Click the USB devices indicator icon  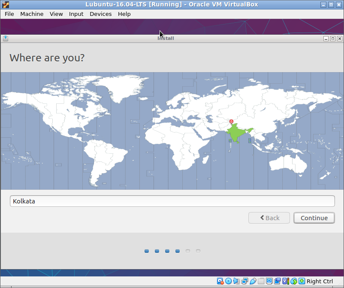[253, 281]
